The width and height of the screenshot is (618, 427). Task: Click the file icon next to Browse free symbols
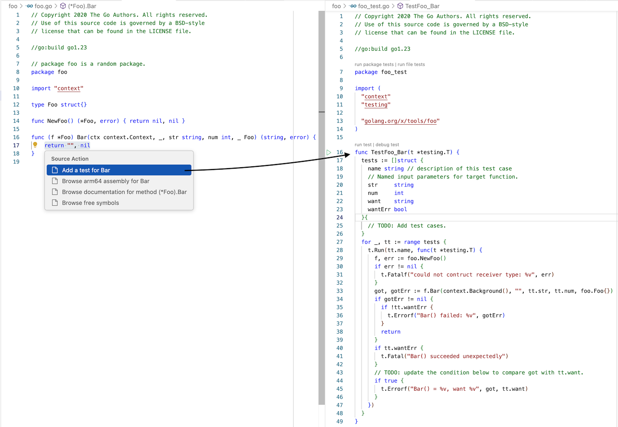point(55,203)
